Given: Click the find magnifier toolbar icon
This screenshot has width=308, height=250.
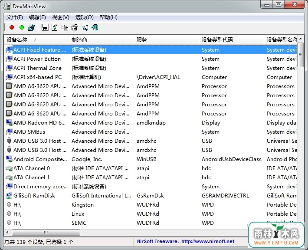Looking at the screenshot, I should [x=85, y=27].
